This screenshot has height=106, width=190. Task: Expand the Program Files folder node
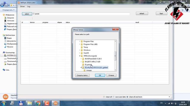80,41
